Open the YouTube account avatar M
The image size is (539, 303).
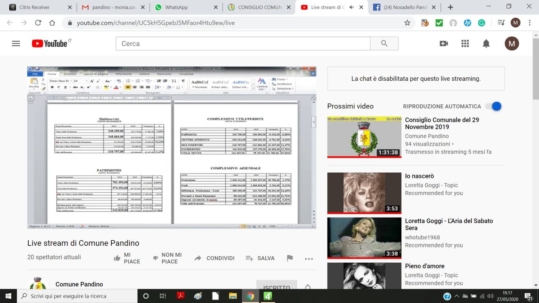512,43
